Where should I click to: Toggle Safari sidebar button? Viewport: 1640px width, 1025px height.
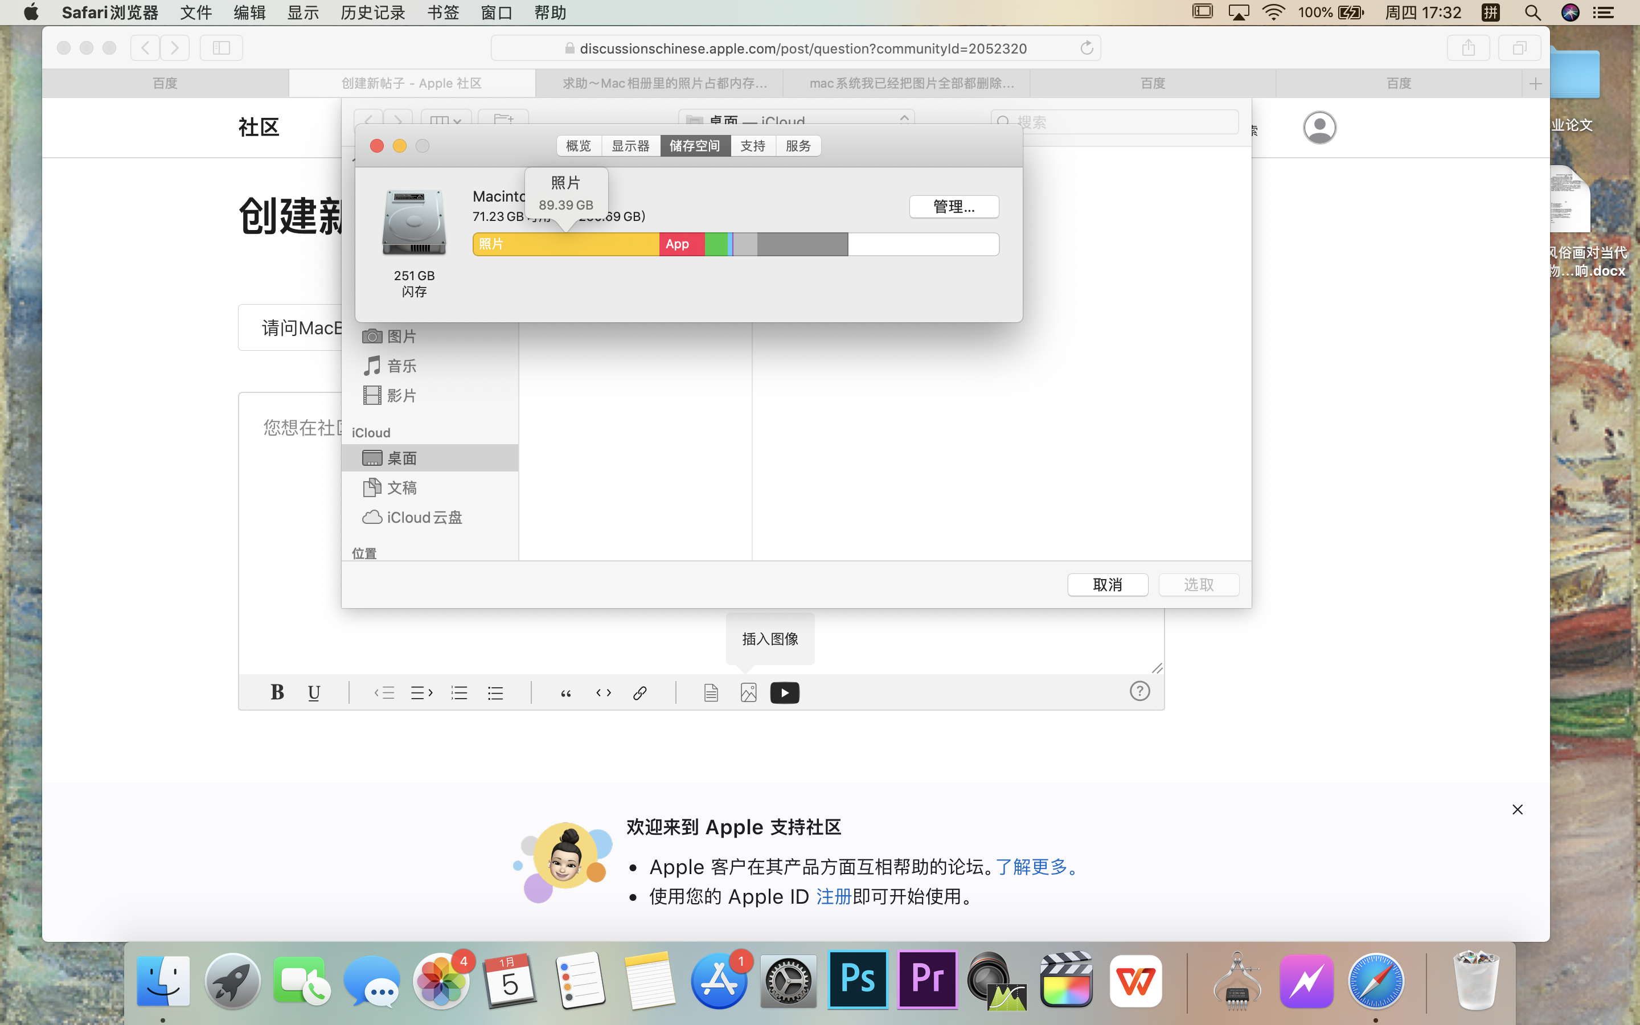221,48
